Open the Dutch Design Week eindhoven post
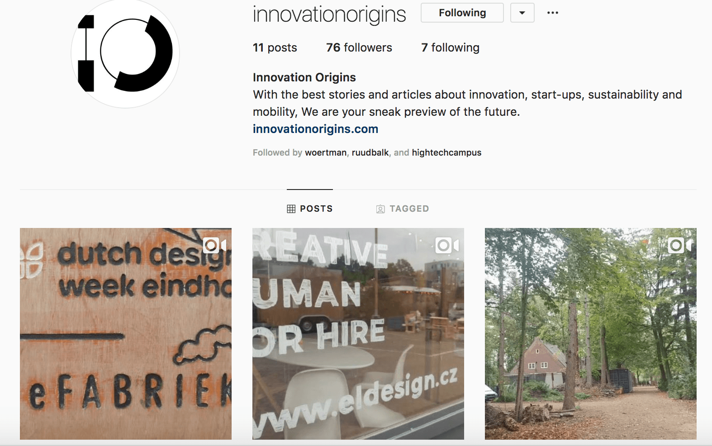The width and height of the screenshot is (712, 446). pos(126,334)
